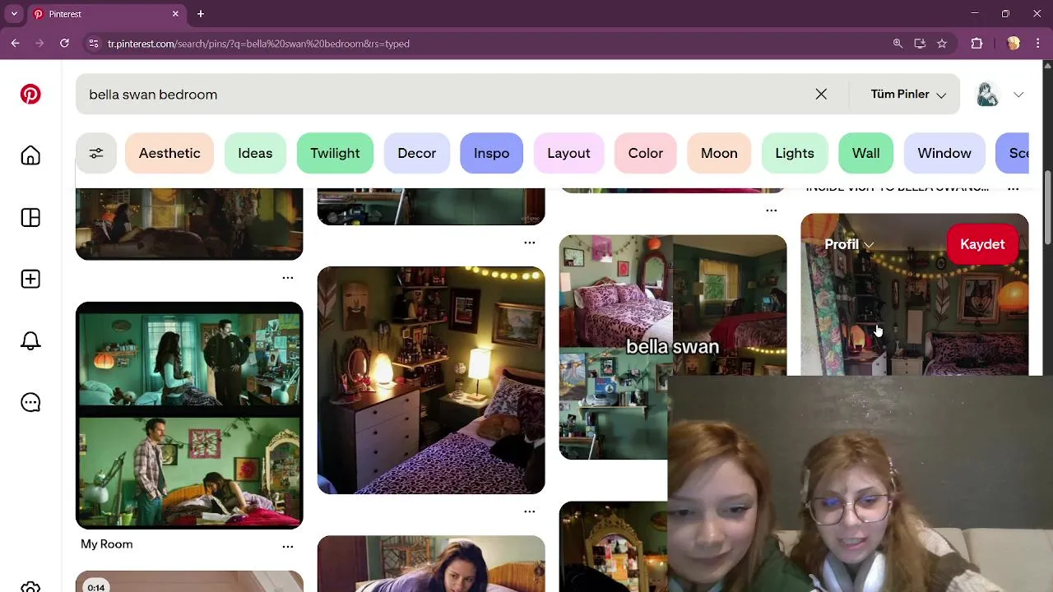This screenshot has width=1053, height=592.
Task: Click the address bar URL
Action: click(258, 44)
